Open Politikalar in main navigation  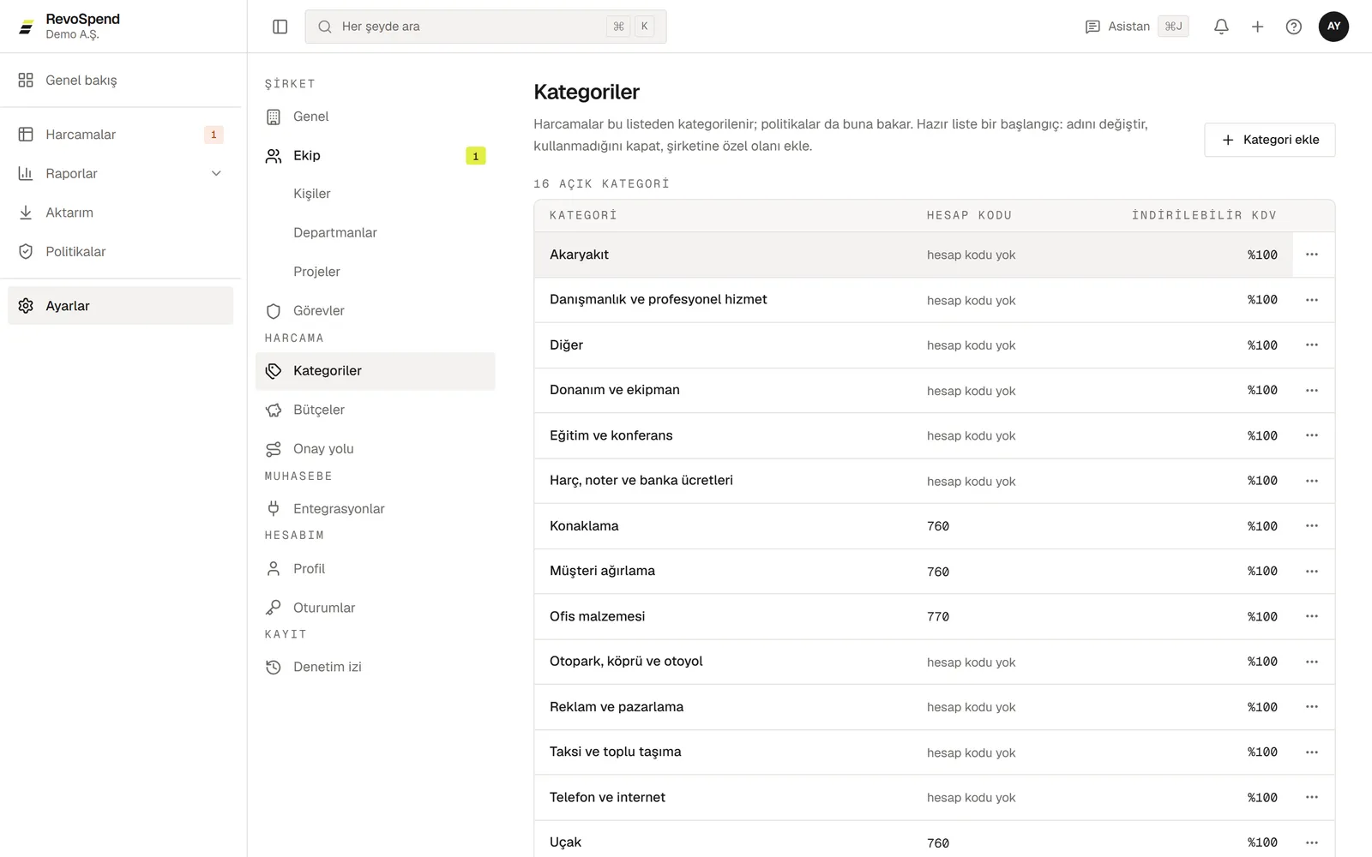tap(120, 252)
